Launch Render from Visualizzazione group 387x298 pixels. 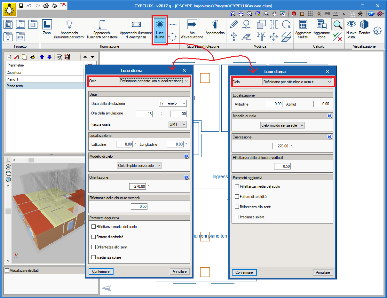[364, 28]
